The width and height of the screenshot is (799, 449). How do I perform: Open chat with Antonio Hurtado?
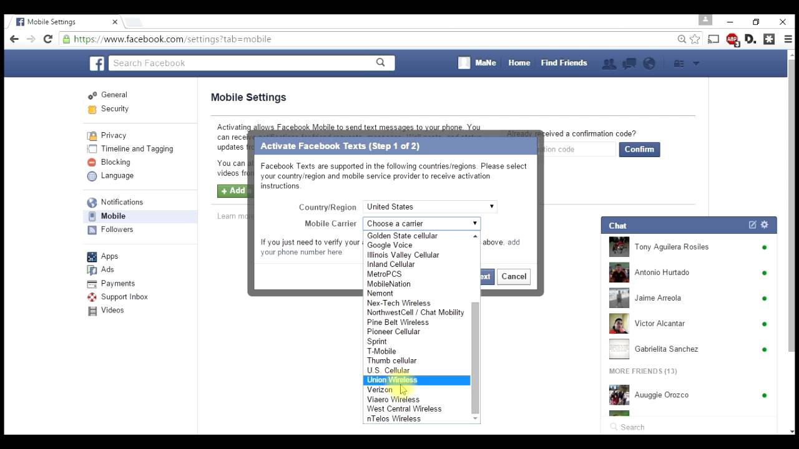689,273
